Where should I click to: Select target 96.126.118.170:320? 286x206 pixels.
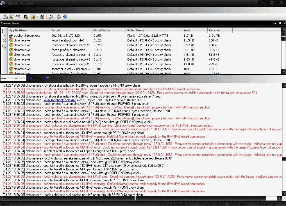(x=65, y=36)
